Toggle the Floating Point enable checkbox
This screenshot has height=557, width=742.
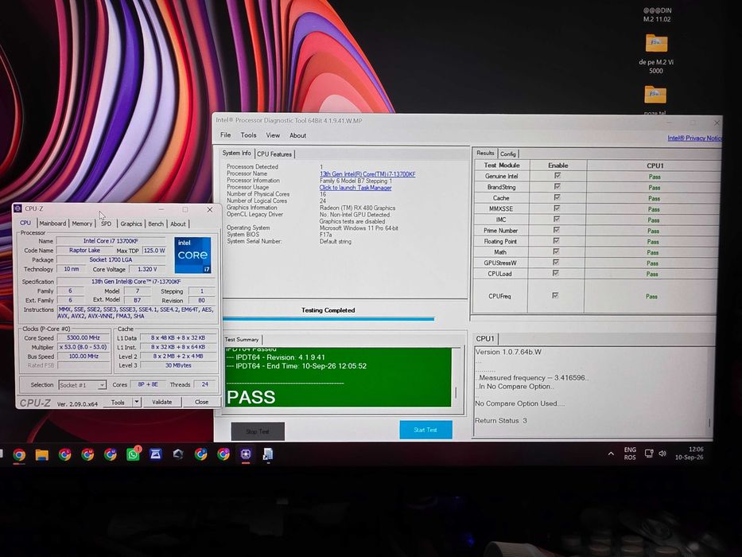tap(557, 241)
